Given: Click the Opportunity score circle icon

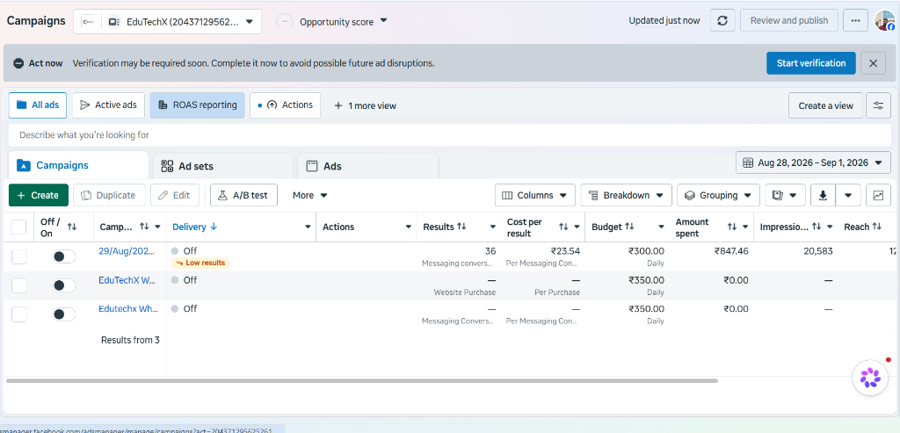Looking at the screenshot, I should click(284, 22).
